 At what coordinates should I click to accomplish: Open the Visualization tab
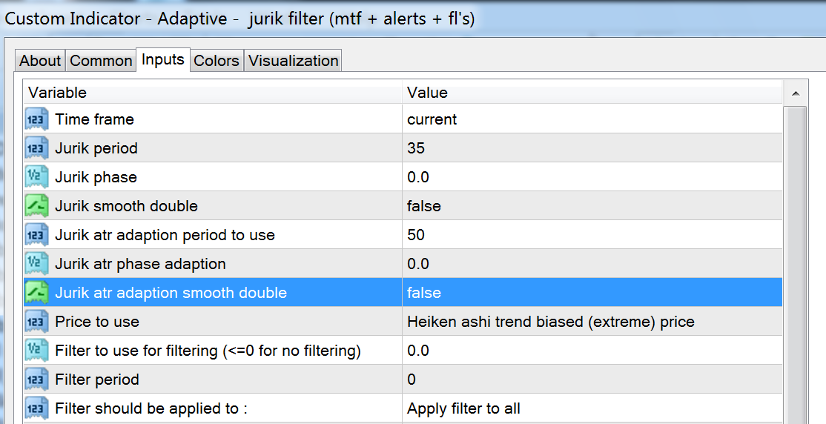point(294,61)
